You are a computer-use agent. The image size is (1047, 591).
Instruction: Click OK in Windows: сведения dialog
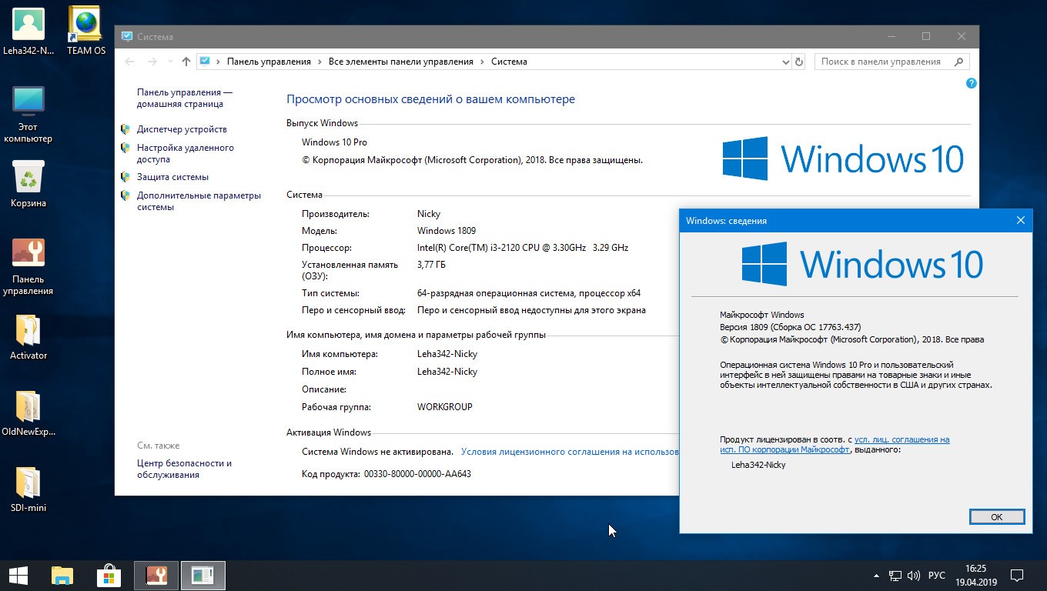tap(996, 517)
